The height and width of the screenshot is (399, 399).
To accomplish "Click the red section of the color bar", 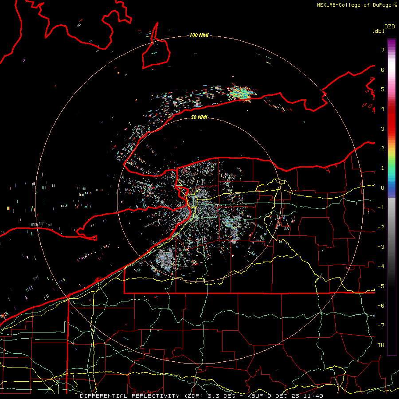I will coord(391,120).
